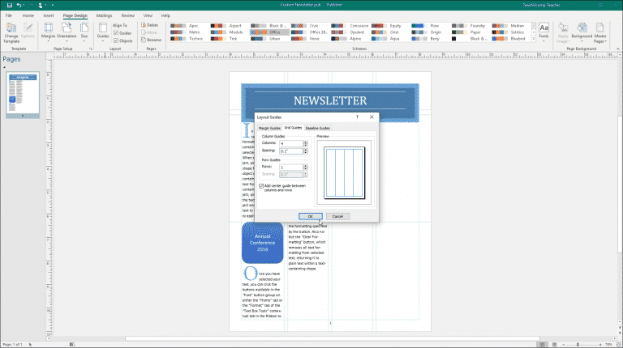Viewport: 623px width, 348px height.
Task: Switch to Margin Guides tab in dialog
Action: 269,128
